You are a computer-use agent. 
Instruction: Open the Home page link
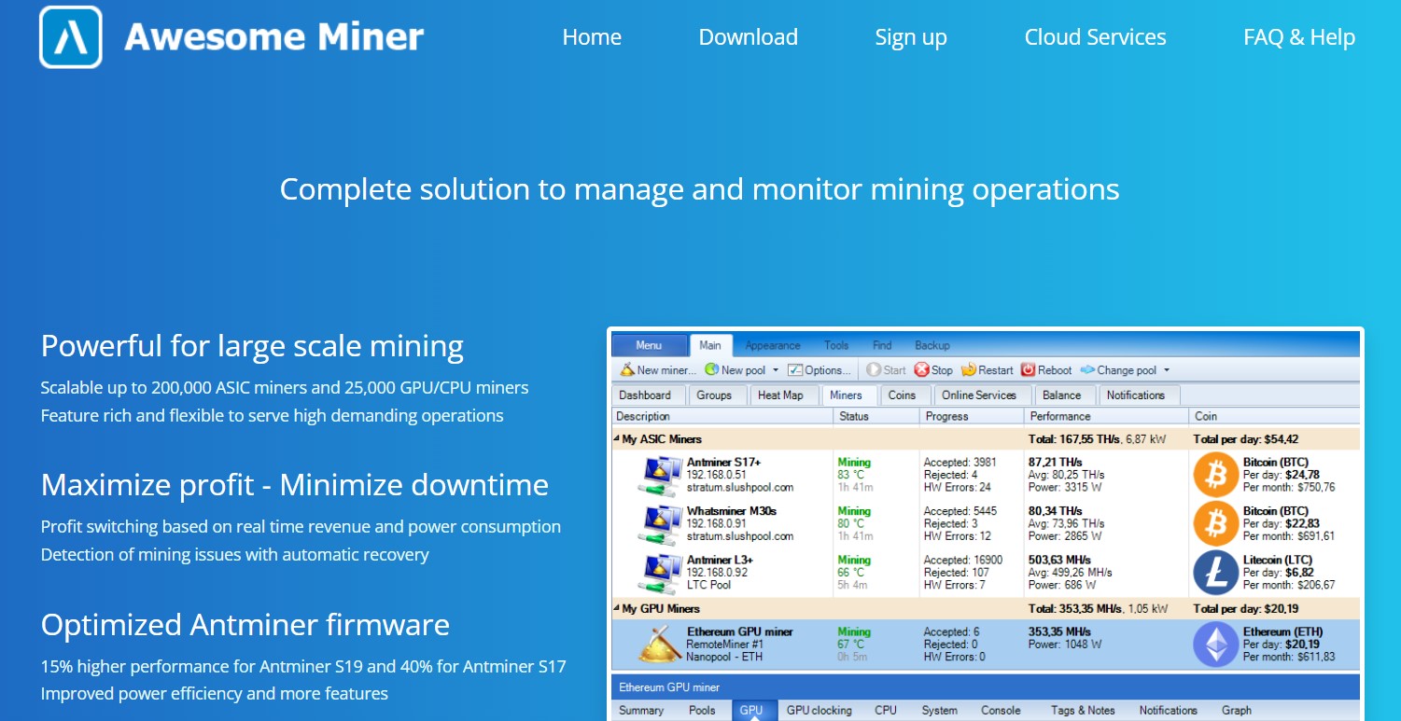point(592,37)
